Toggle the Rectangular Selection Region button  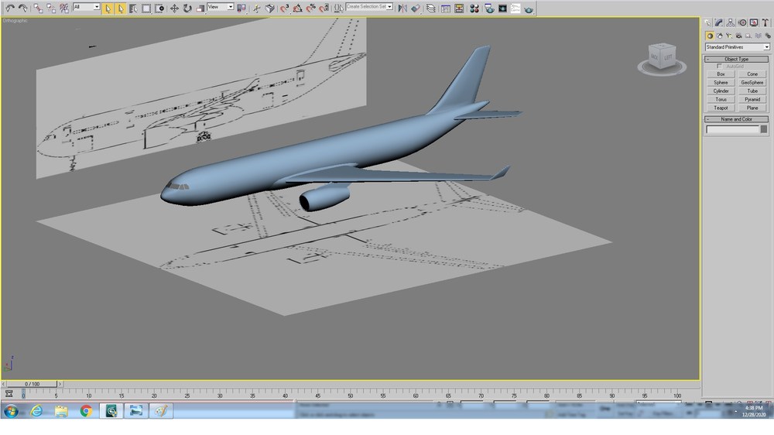tap(146, 9)
